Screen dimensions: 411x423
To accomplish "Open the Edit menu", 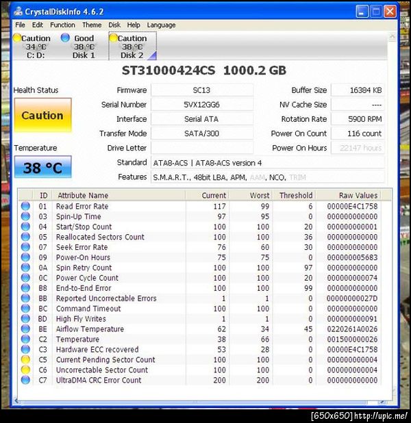I will point(37,25).
